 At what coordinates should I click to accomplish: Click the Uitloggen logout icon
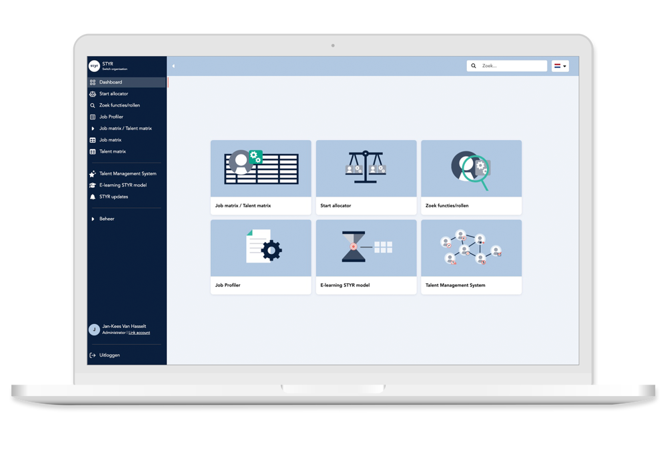tap(93, 355)
